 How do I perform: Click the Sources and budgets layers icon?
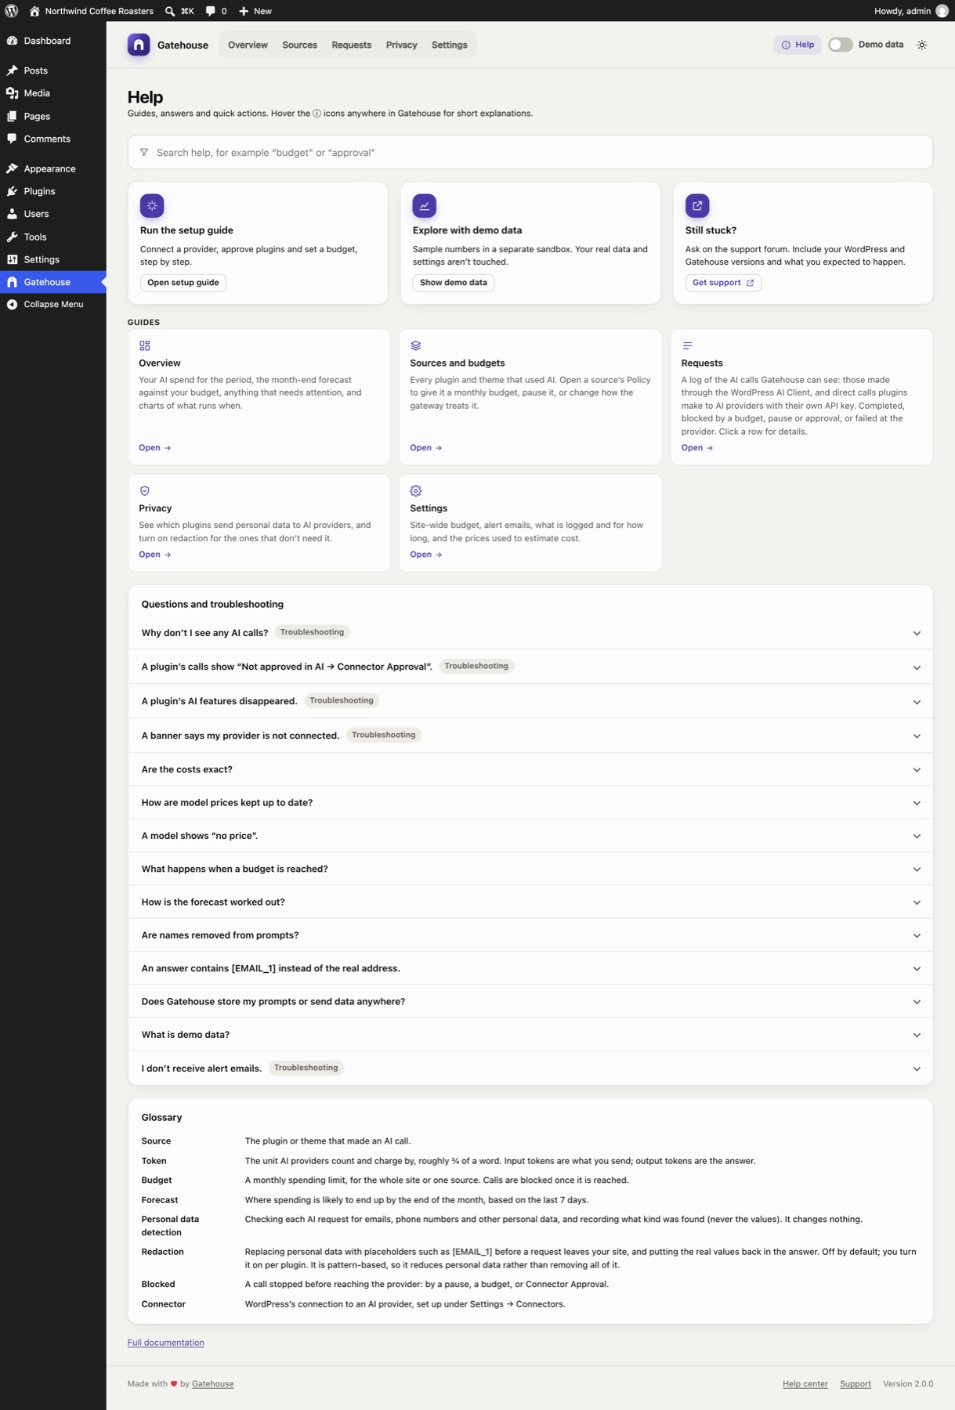click(x=416, y=345)
